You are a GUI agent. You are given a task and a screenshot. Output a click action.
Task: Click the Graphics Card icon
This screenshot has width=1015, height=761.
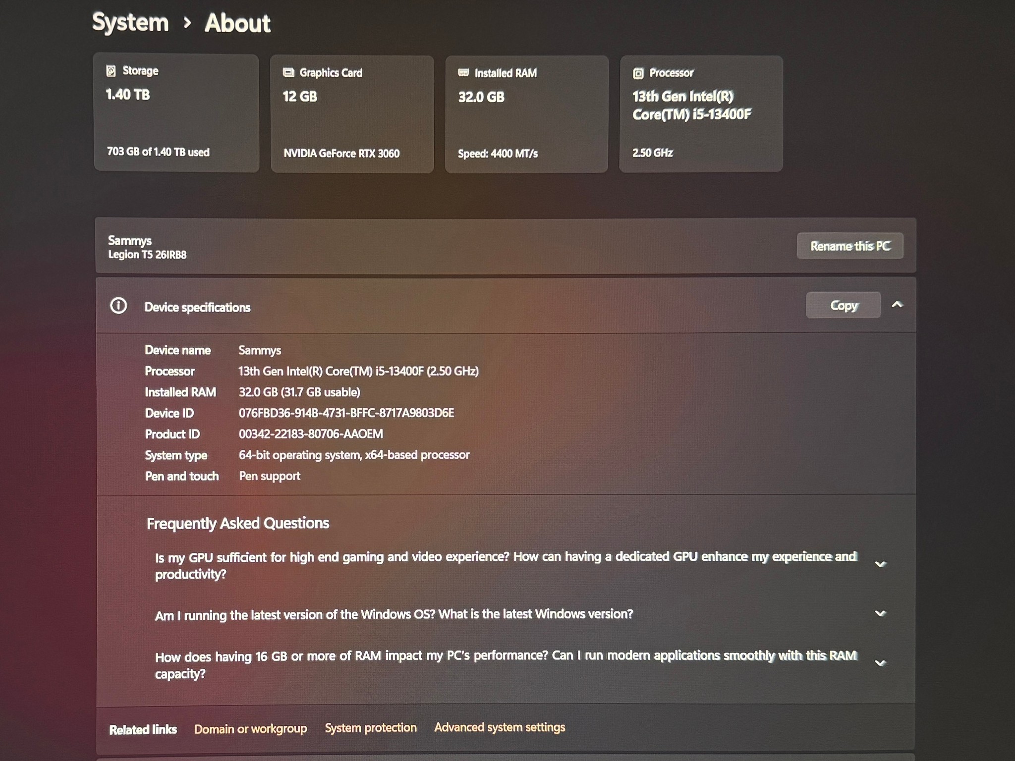click(x=288, y=73)
